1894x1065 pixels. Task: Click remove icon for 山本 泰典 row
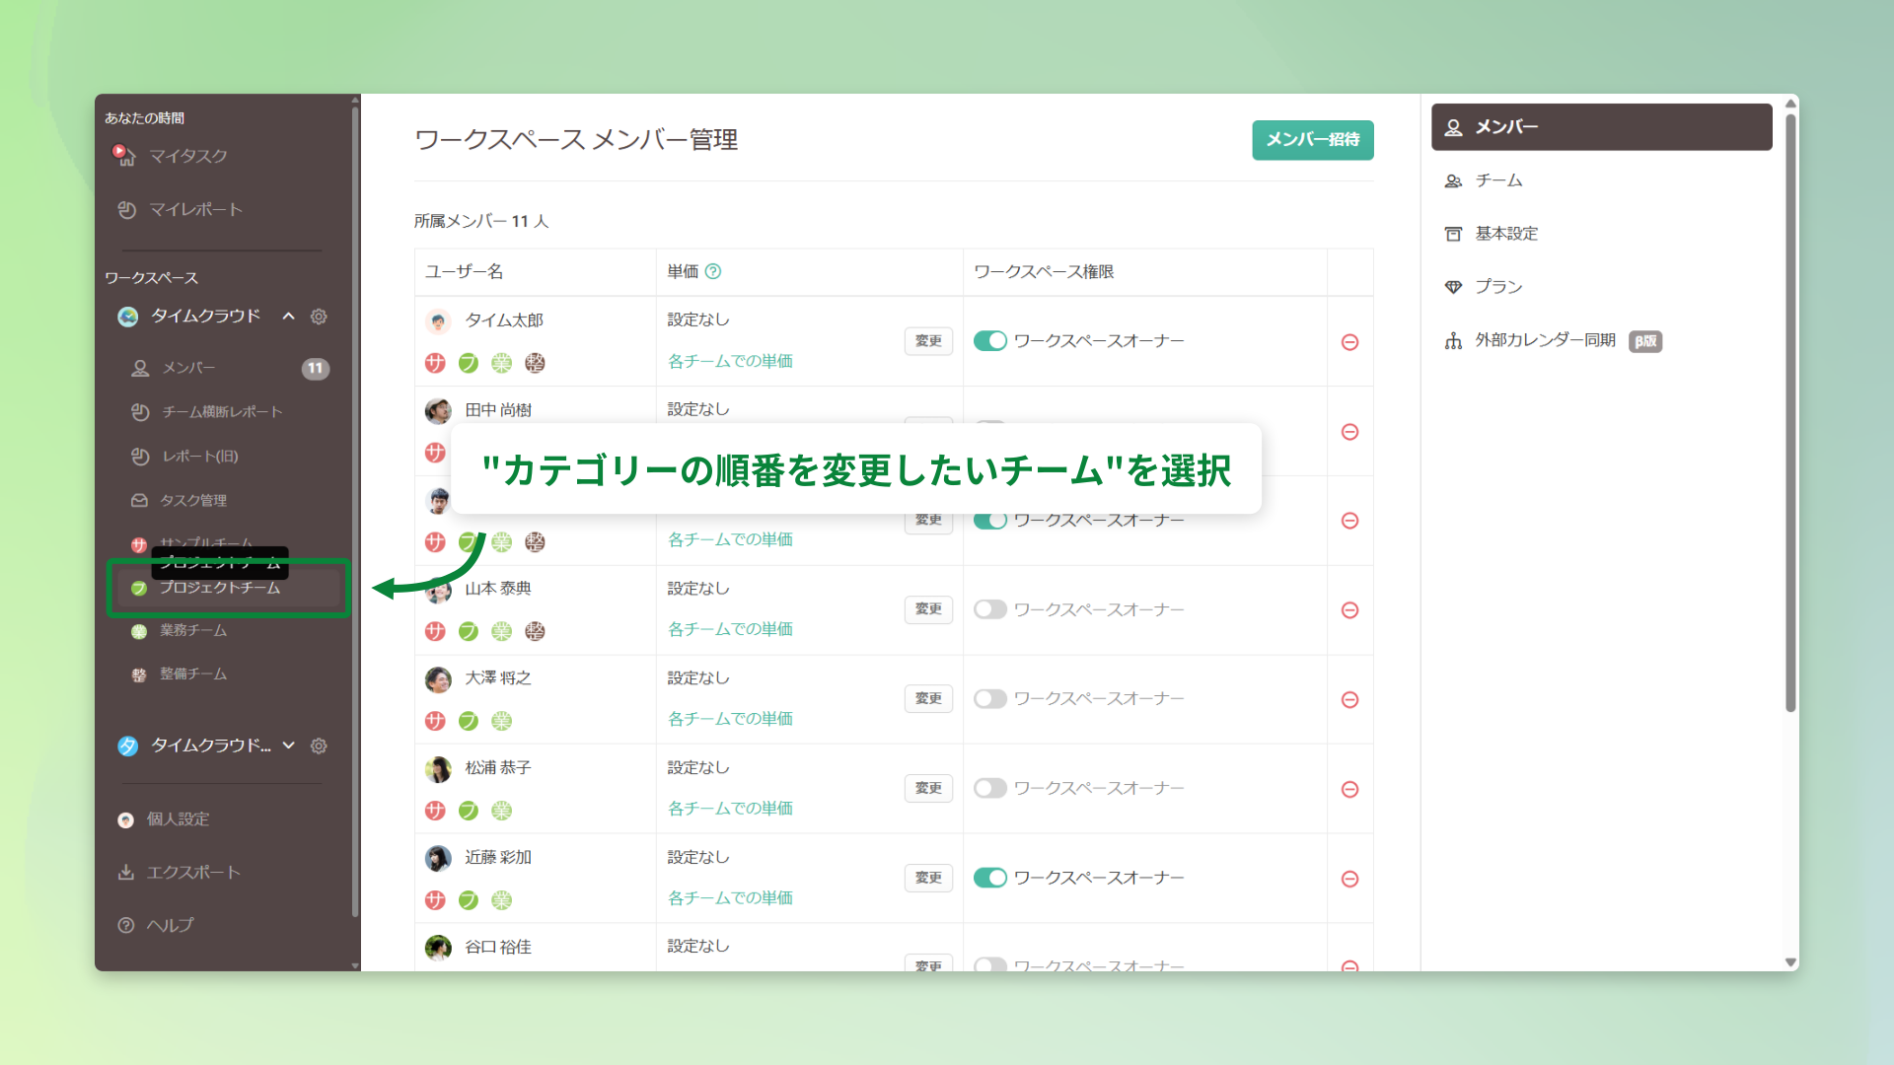[1349, 610]
